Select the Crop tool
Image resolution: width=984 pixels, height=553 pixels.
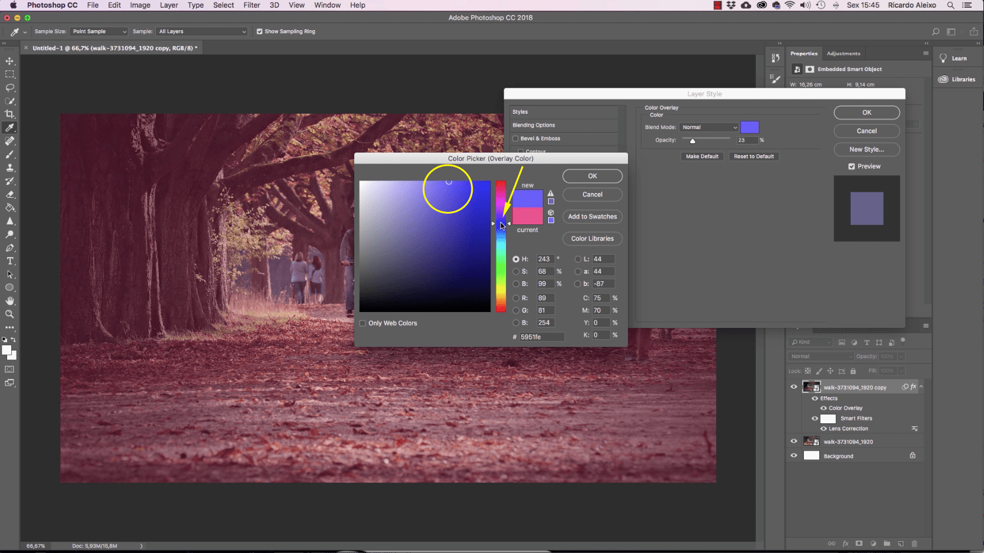9,114
